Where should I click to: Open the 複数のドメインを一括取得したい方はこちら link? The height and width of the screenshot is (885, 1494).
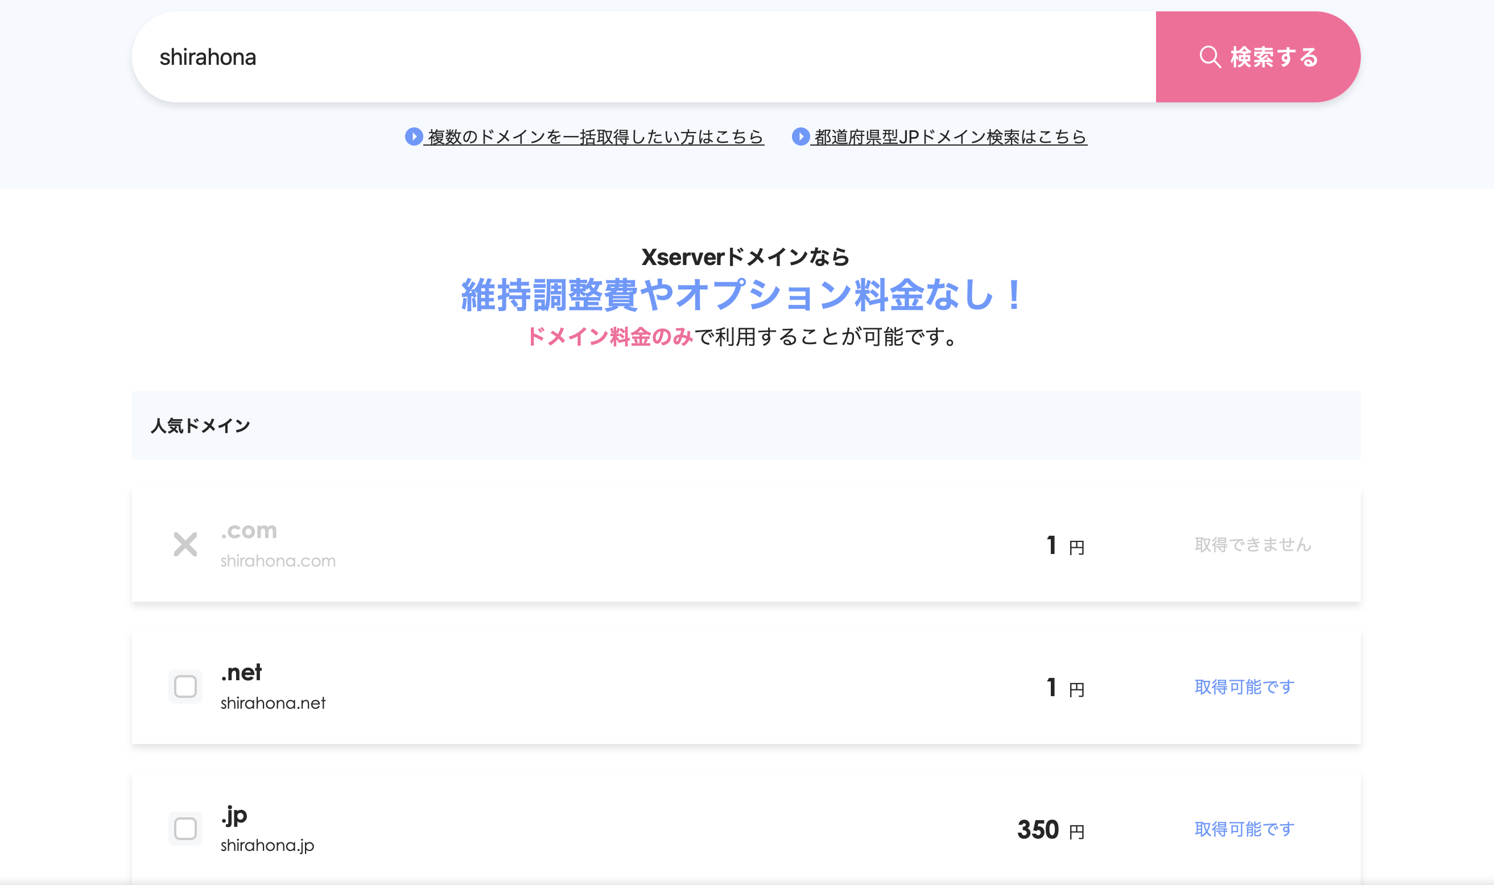point(595,137)
